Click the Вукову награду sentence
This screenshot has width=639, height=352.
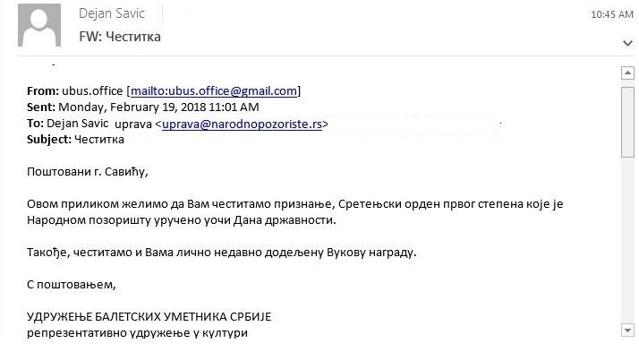[222, 253]
